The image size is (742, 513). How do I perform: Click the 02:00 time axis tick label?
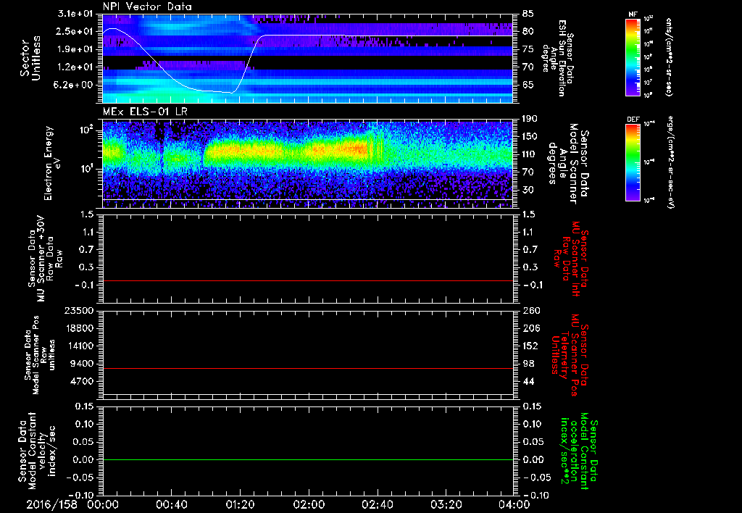[309, 504]
